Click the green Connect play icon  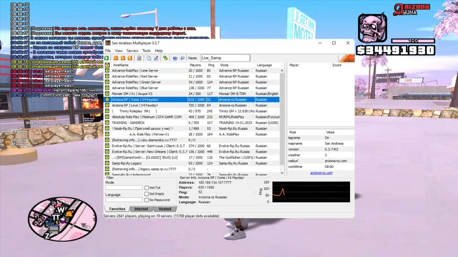107,58
